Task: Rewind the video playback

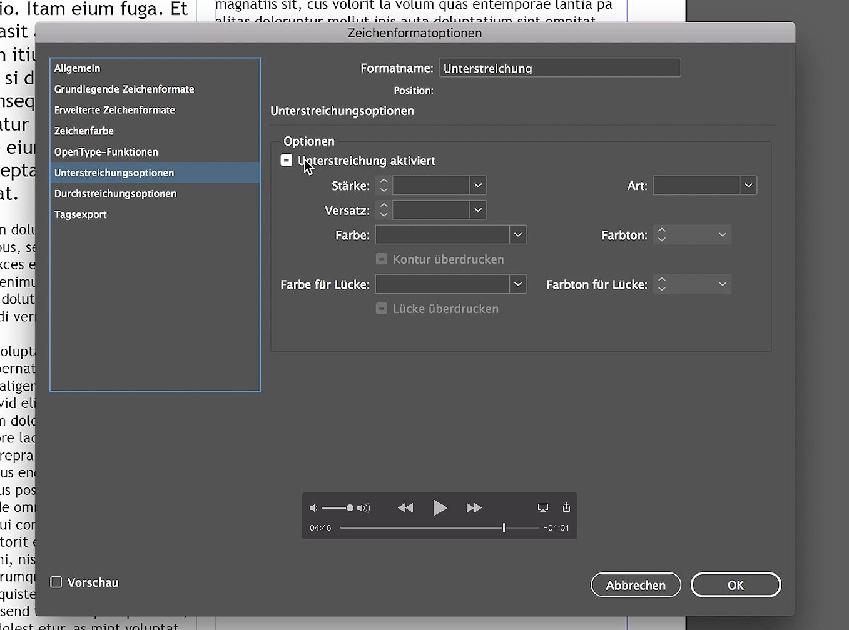Action: pyautogui.click(x=405, y=507)
